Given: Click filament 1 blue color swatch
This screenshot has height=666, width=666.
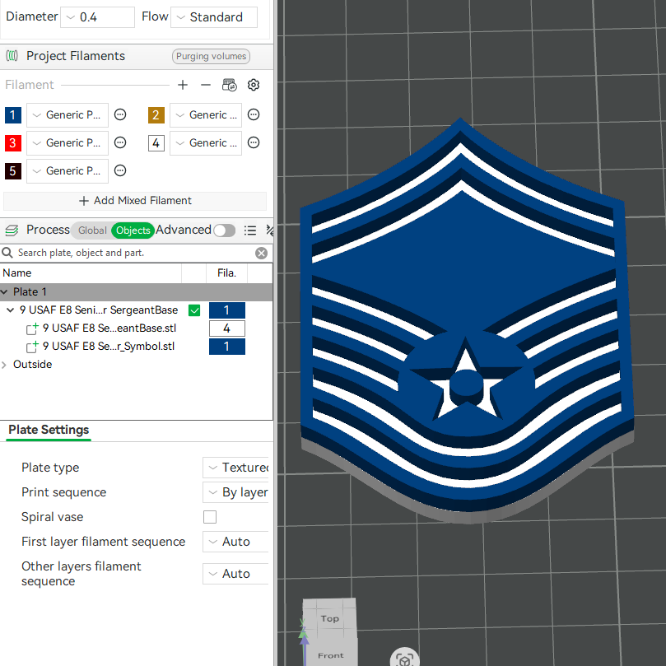Looking at the screenshot, I should 13,115.
